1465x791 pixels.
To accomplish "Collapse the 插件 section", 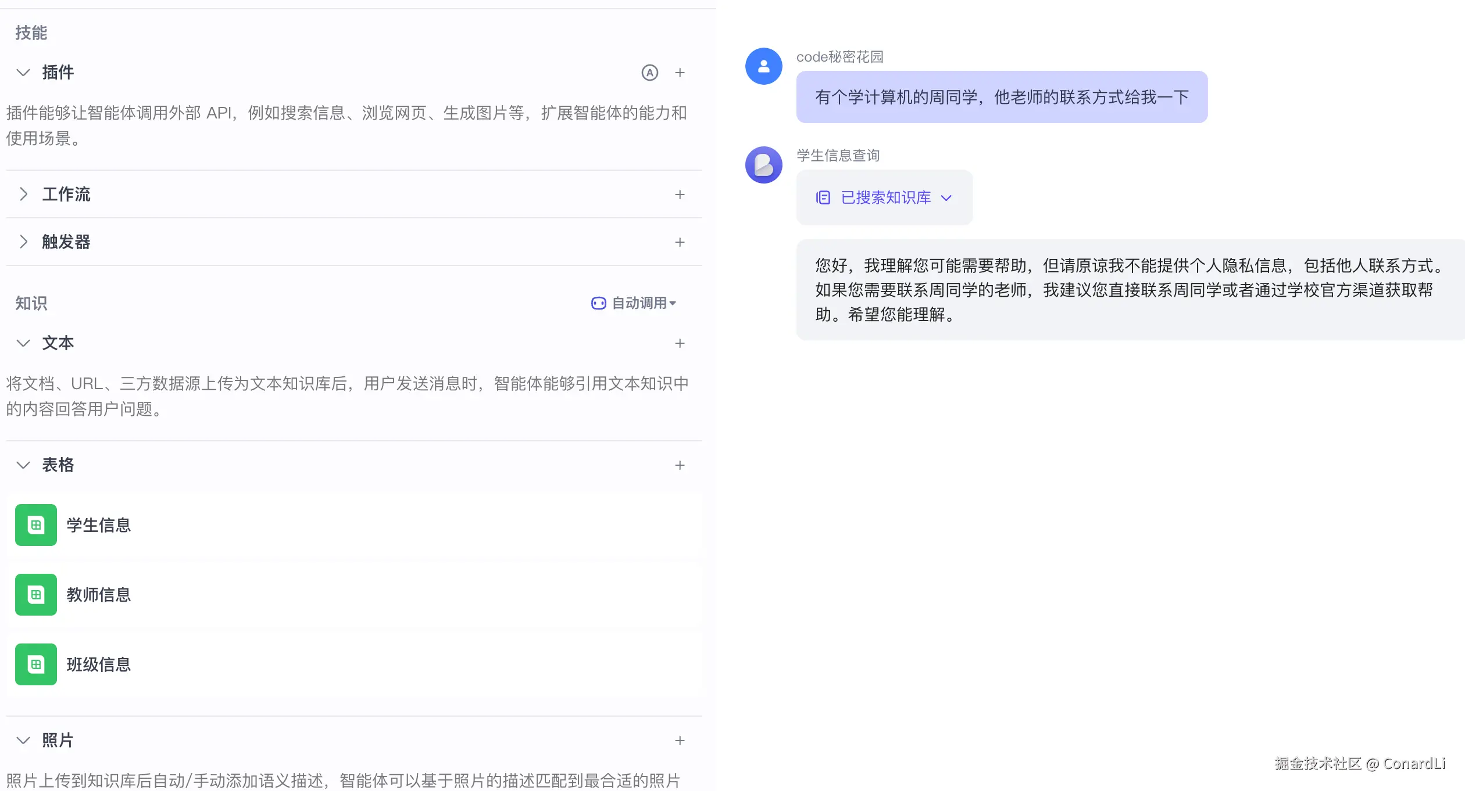I will tap(23, 73).
